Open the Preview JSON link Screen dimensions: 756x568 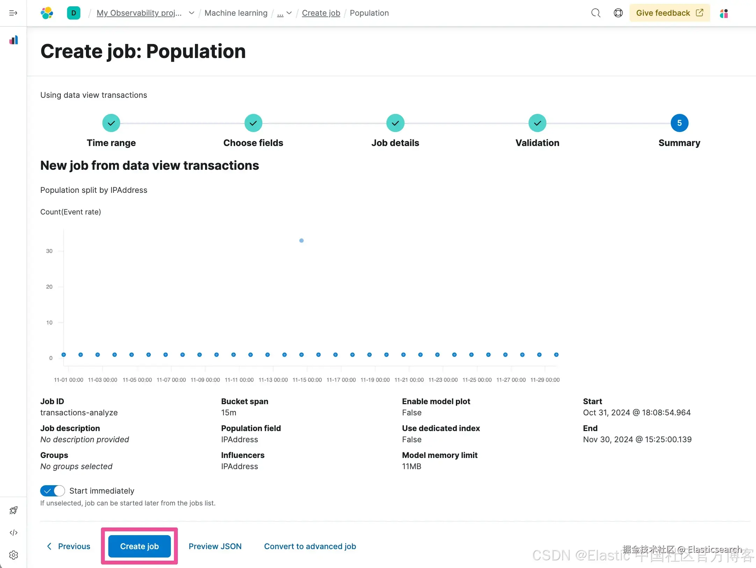pyautogui.click(x=215, y=546)
